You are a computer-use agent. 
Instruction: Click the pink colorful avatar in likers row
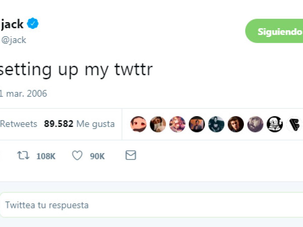coord(177,124)
